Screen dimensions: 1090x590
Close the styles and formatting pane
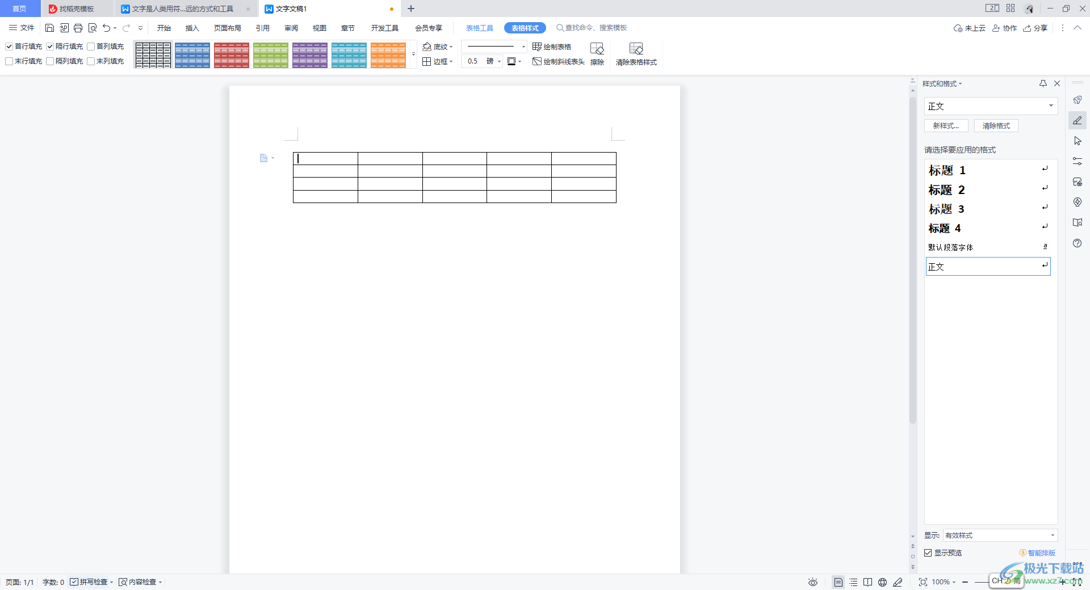pos(1057,83)
